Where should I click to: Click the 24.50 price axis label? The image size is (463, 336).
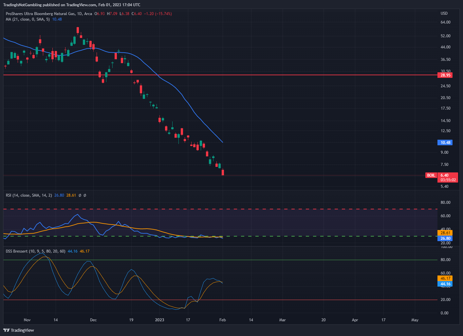coord(445,86)
